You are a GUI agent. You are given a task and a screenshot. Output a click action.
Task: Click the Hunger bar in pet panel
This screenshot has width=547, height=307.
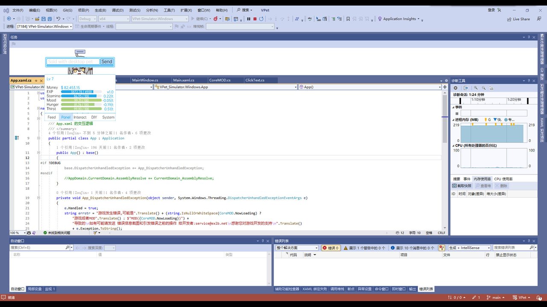point(81,104)
